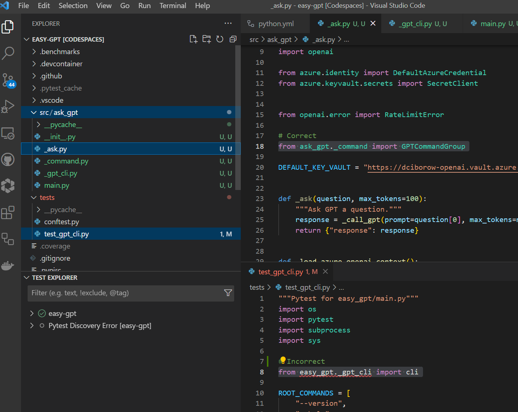Open Source Control view with 44 badge
Viewport: 518px width, 412px height.
pyautogui.click(x=8, y=80)
